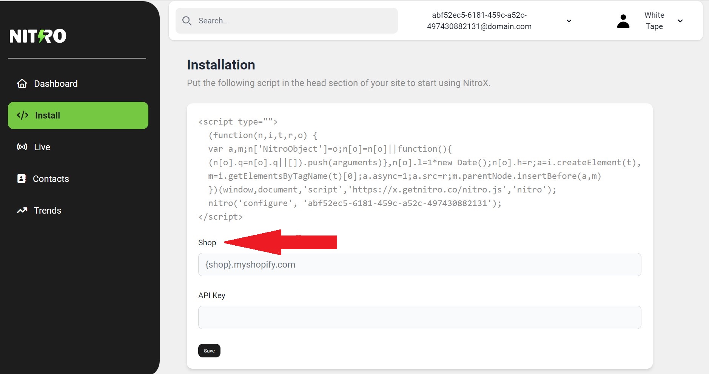Navigate to the Trends section
This screenshot has width=709, height=374.
coord(47,210)
